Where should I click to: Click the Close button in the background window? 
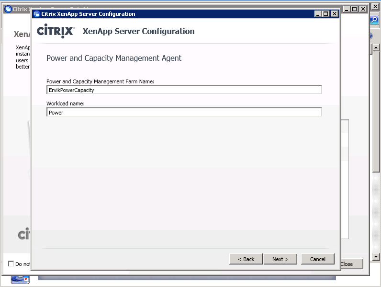click(x=352, y=264)
